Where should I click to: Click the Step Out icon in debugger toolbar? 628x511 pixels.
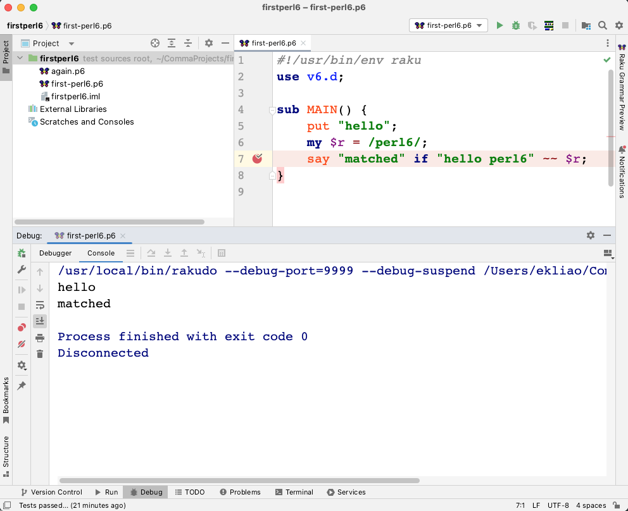184,253
